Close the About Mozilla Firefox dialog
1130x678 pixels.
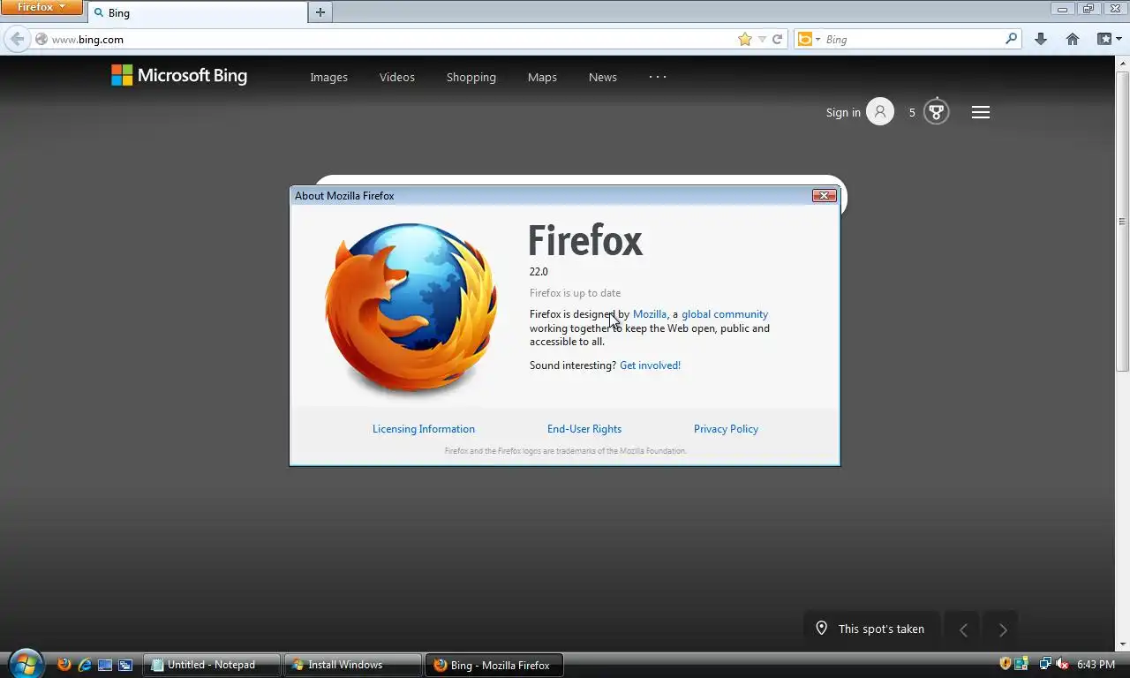point(824,195)
